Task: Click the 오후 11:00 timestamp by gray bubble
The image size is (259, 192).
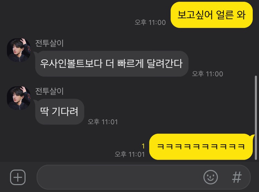Action: coord(208,74)
